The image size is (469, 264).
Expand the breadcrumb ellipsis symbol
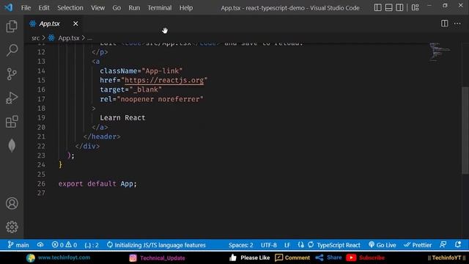point(89,38)
